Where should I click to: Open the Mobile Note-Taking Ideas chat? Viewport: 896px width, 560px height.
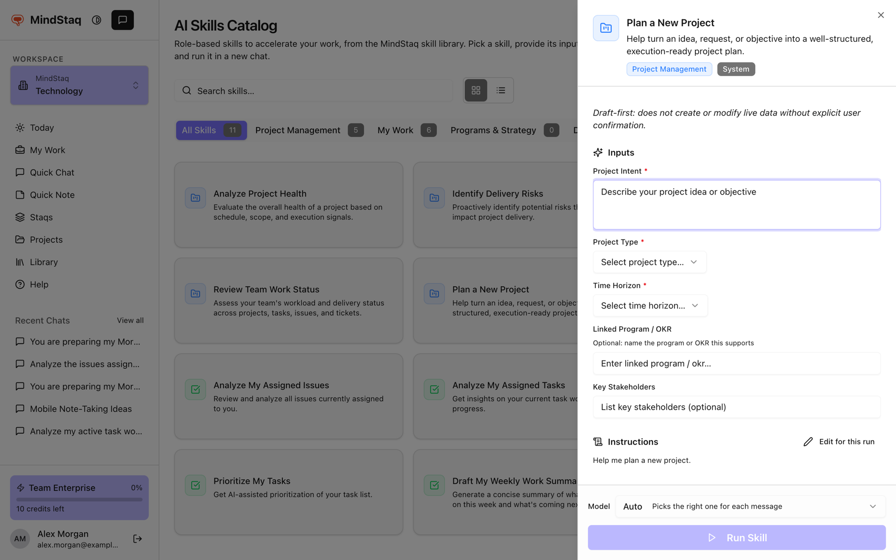pos(80,409)
